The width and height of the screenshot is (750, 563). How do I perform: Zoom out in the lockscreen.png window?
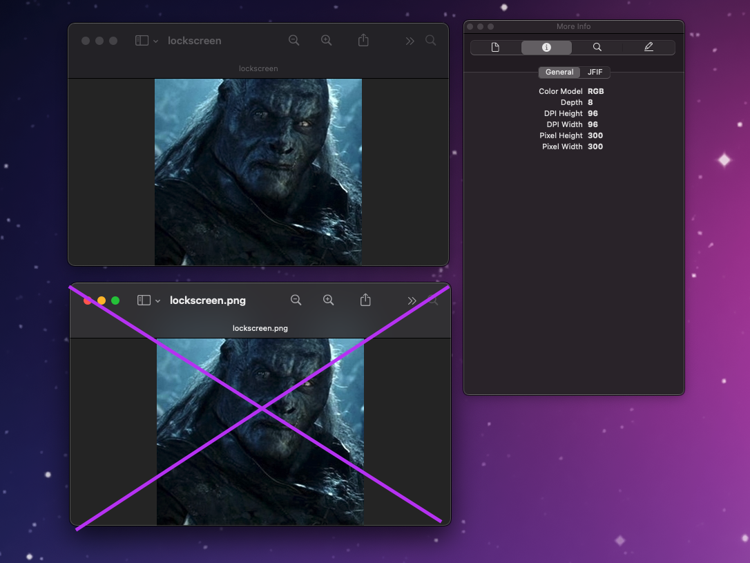[296, 300]
